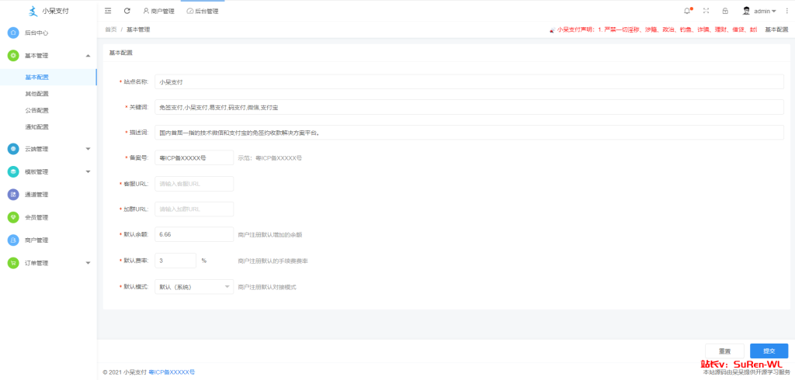Expand the 云端管理 menu arrow
This screenshot has height=380, width=795.
coord(88,149)
